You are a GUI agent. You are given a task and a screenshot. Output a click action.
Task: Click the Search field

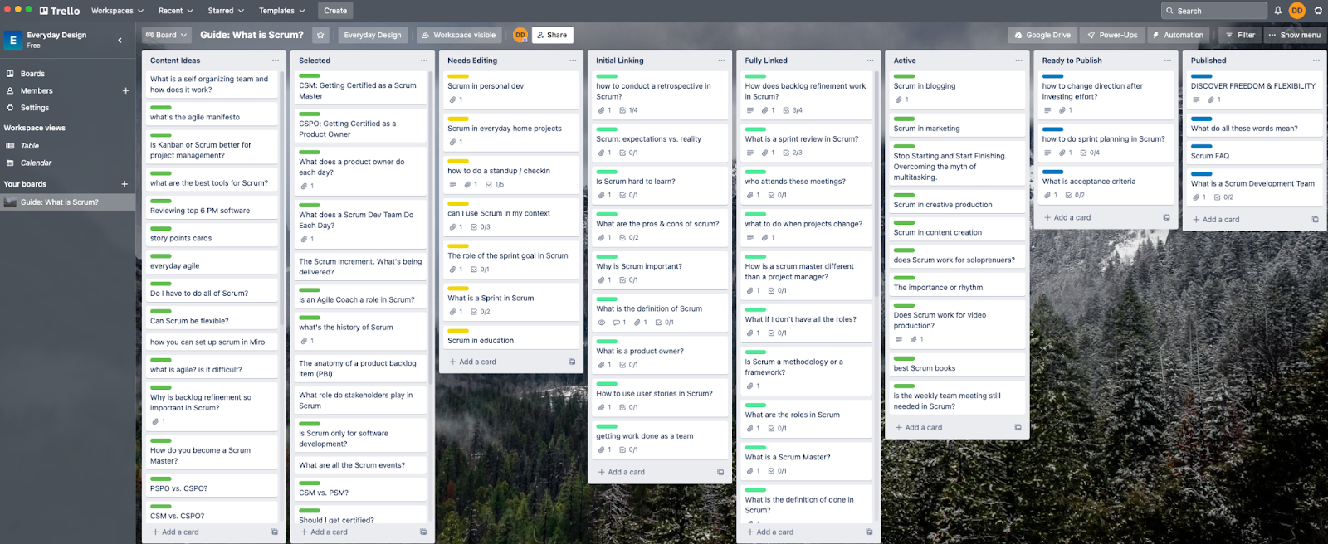(1213, 11)
